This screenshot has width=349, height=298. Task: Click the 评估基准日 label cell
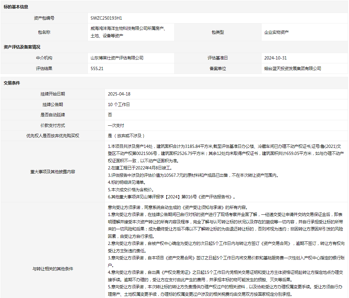tap(218, 58)
